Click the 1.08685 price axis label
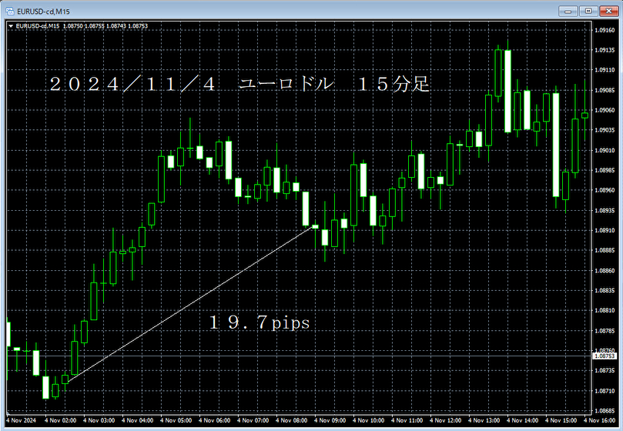 coord(605,411)
